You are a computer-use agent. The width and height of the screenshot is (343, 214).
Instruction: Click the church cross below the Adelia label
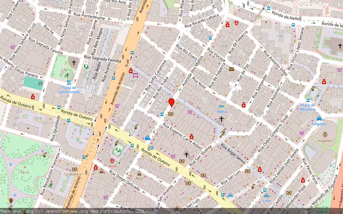point(222,119)
